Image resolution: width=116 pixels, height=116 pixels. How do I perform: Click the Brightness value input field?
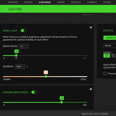coord(24,46)
